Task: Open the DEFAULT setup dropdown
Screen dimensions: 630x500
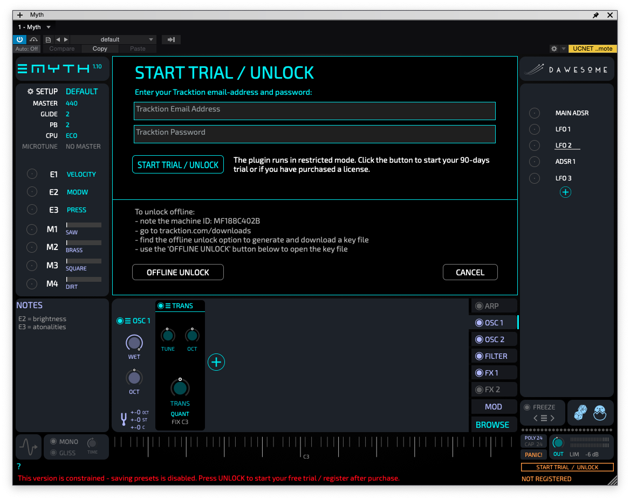Action: click(81, 92)
